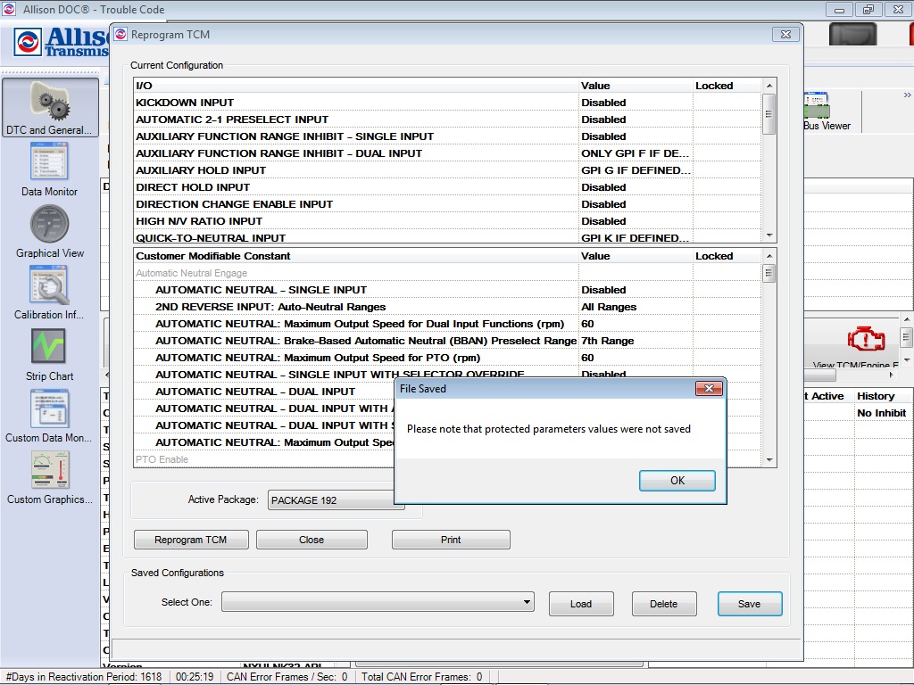Expand the toolbar overflow chevron
Screen dimensions: 914x685
pos(908,93)
